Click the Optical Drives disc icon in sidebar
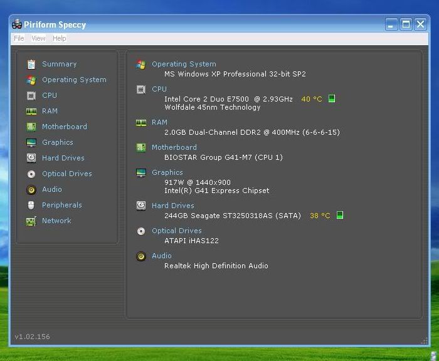This screenshot has width=439, height=361. (31, 174)
